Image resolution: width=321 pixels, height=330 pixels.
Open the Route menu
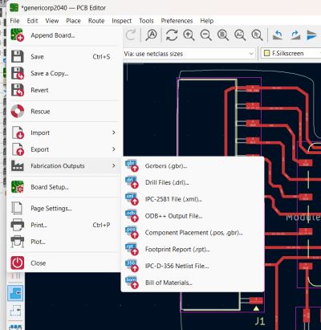tap(96, 21)
